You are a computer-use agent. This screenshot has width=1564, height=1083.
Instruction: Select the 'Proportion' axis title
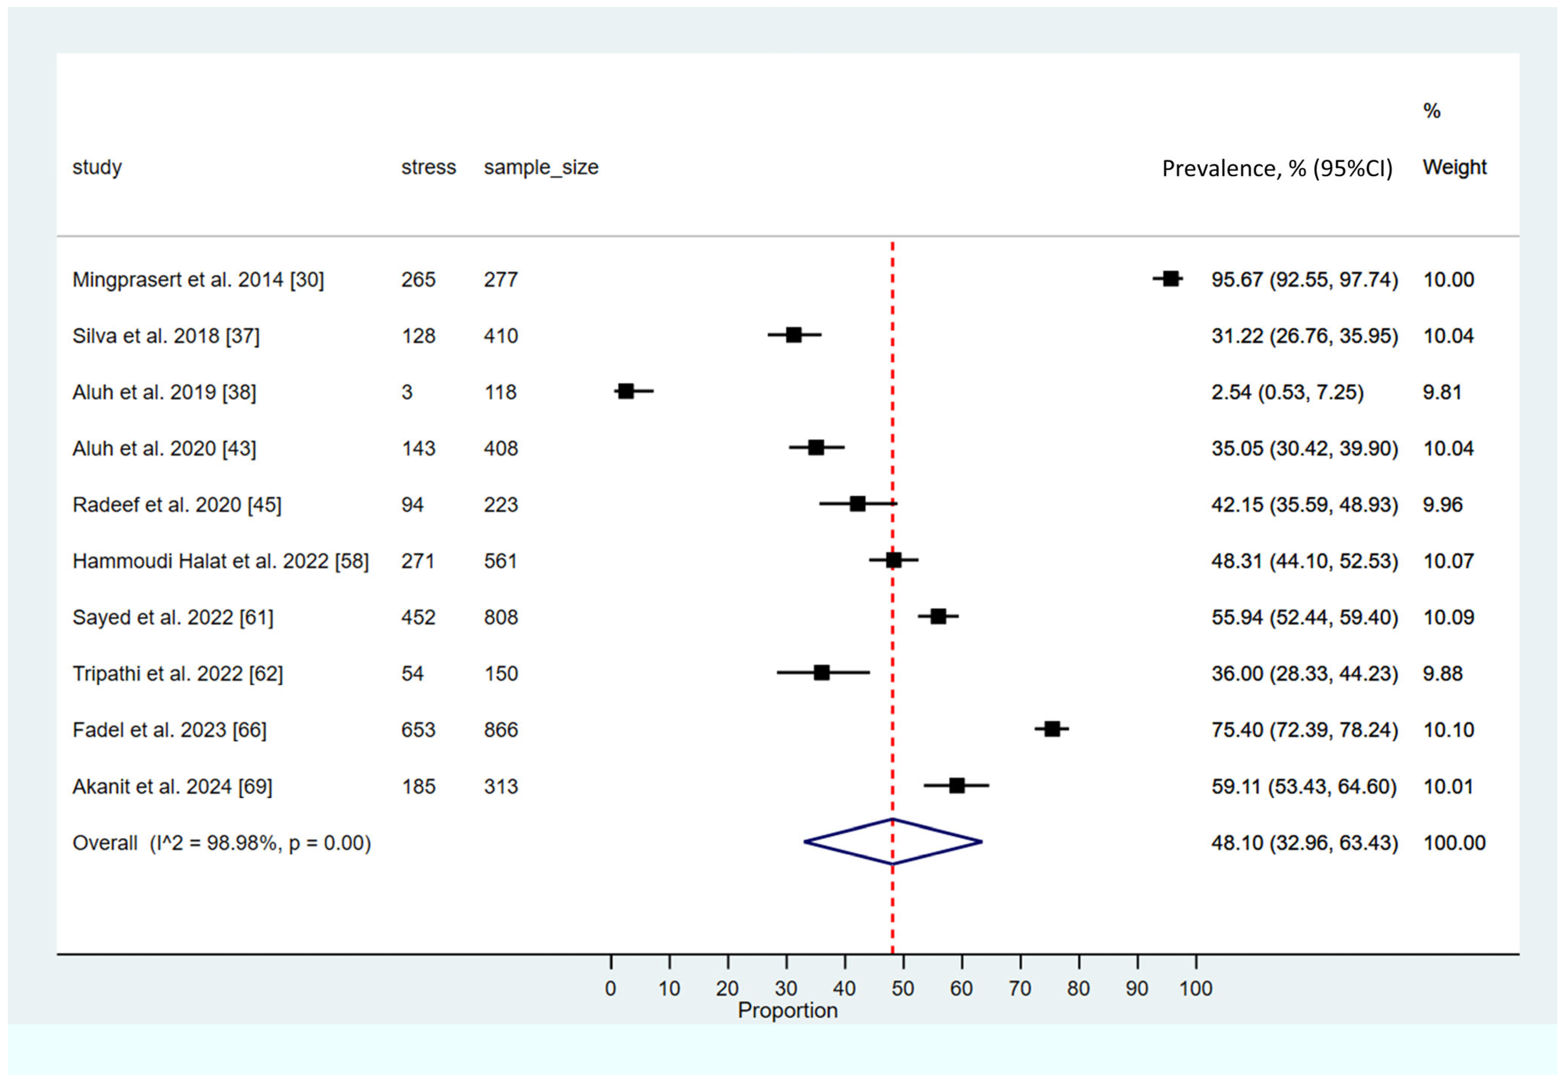click(787, 1010)
